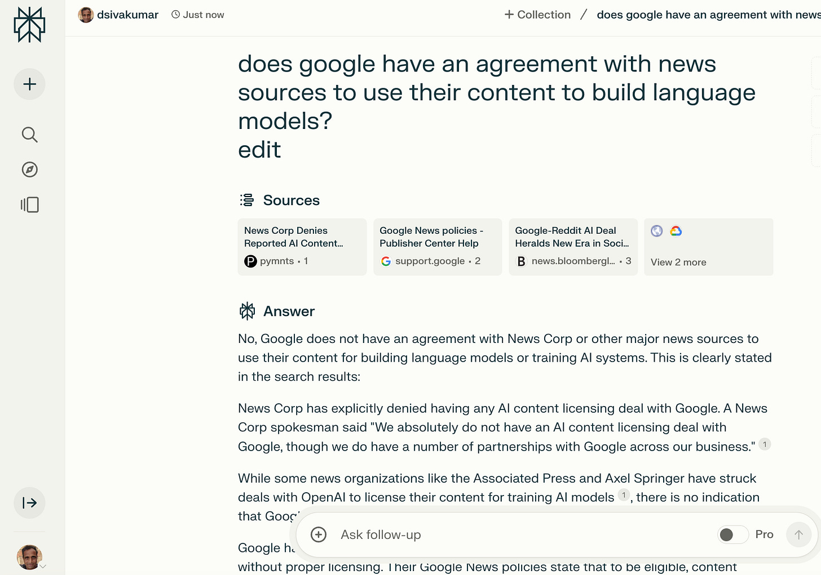The height and width of the screenshot is (575, 821).
Task: Click the globe favicon in more sources
Action: click(x=657, y=231)
